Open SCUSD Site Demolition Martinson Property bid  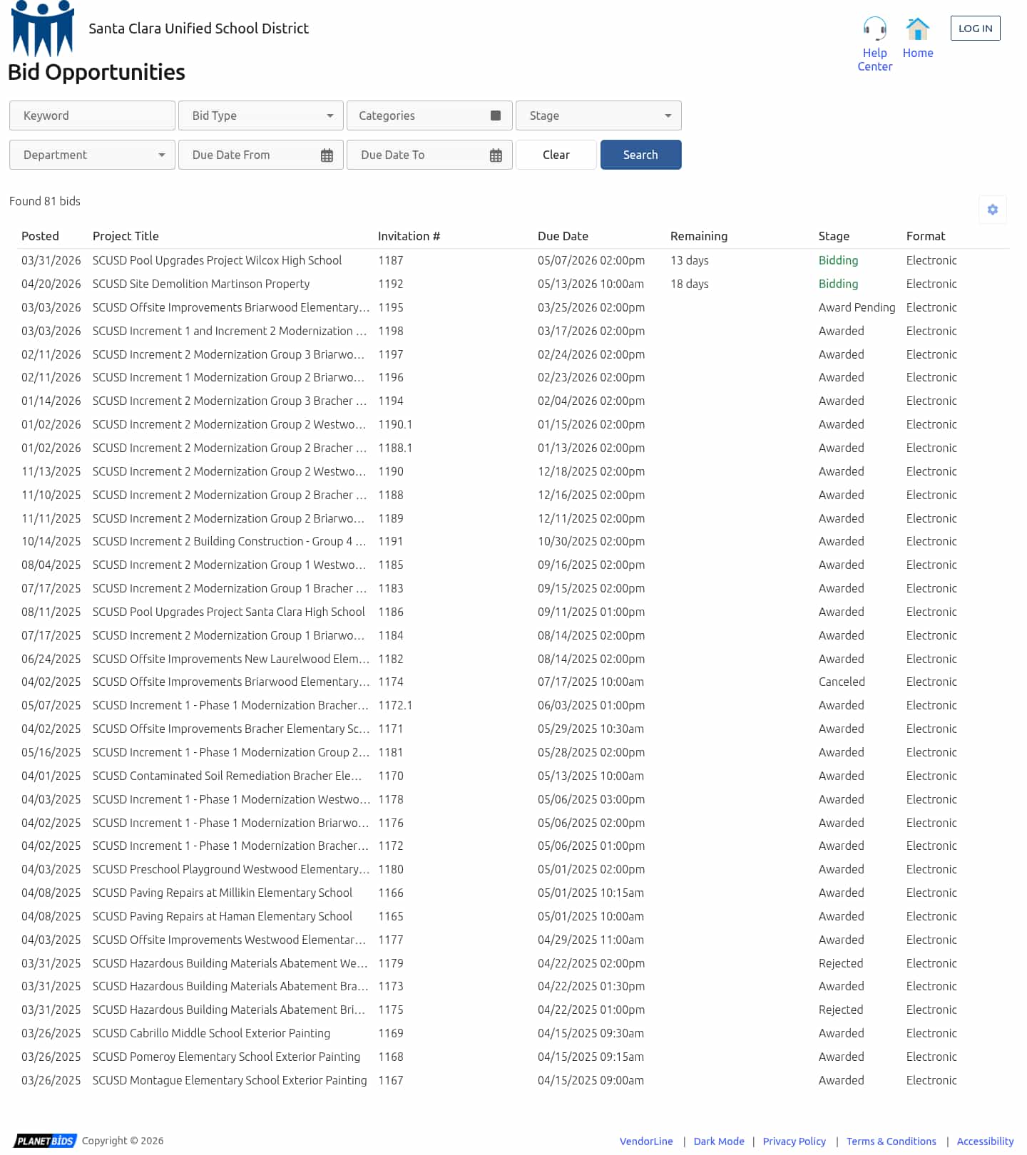(x=201, y=284)
